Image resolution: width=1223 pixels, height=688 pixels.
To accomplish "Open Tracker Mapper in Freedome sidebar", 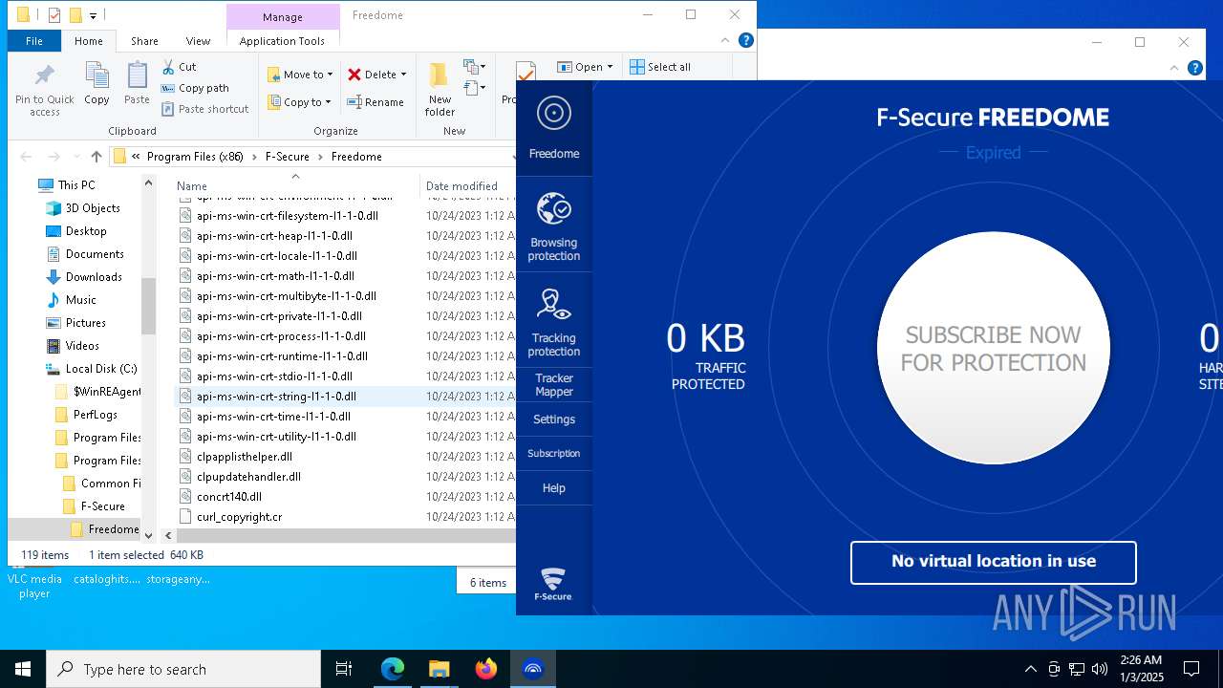I will tap(554, 385).
